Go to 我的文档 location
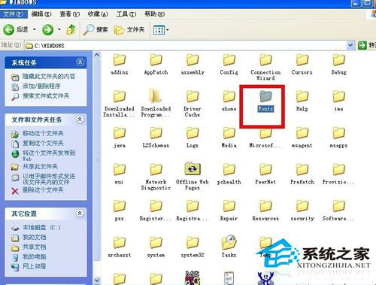 pos(35,237)
